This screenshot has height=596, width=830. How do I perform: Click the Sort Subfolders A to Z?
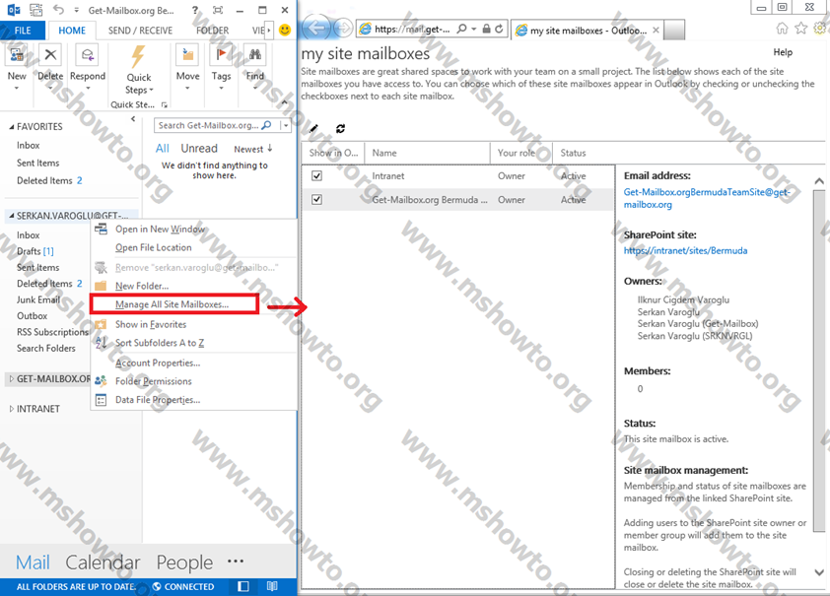click(x=160, y=343)
